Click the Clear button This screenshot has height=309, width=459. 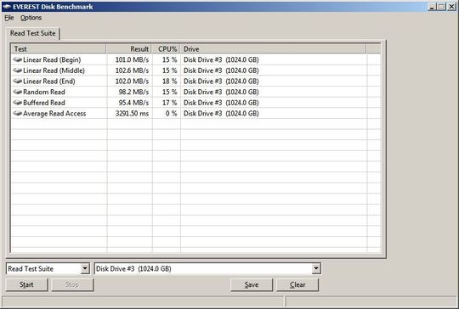pos(297,284)
